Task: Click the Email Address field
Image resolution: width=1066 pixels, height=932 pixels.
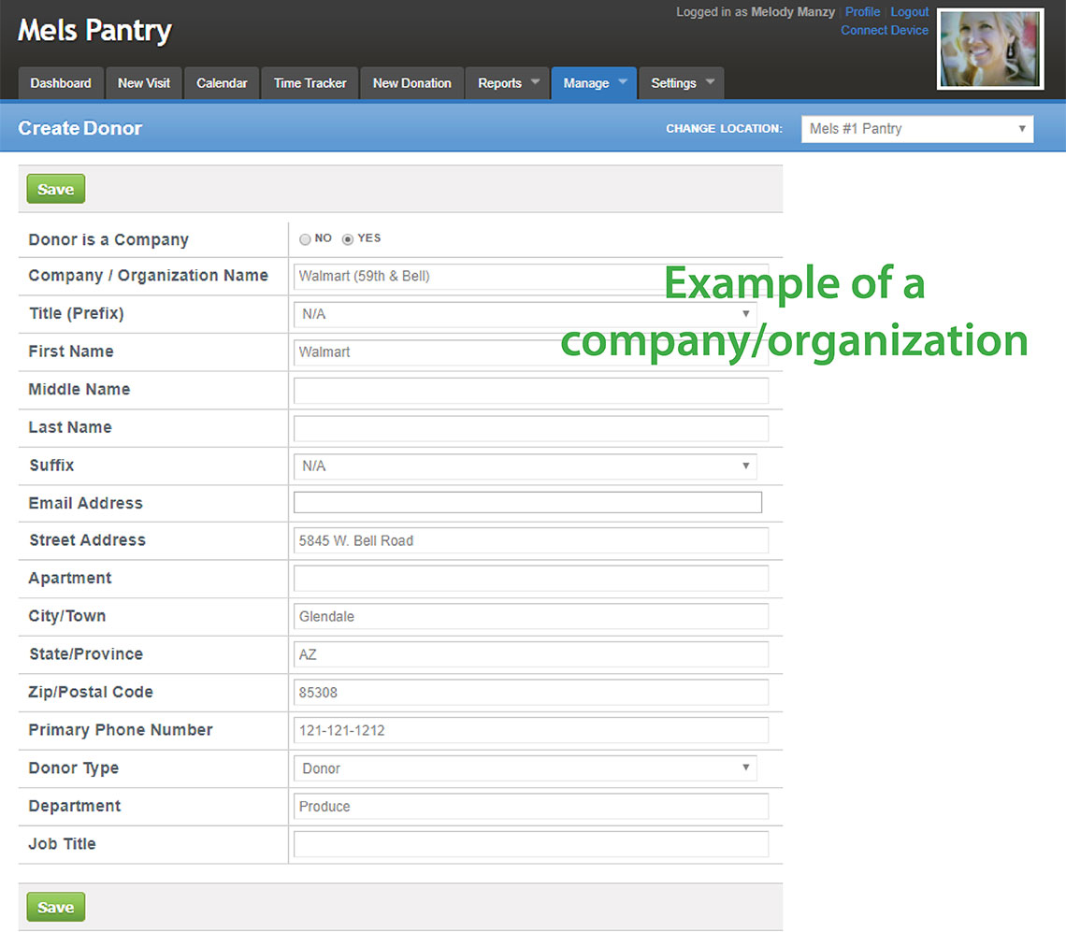Action: (527, 502)
